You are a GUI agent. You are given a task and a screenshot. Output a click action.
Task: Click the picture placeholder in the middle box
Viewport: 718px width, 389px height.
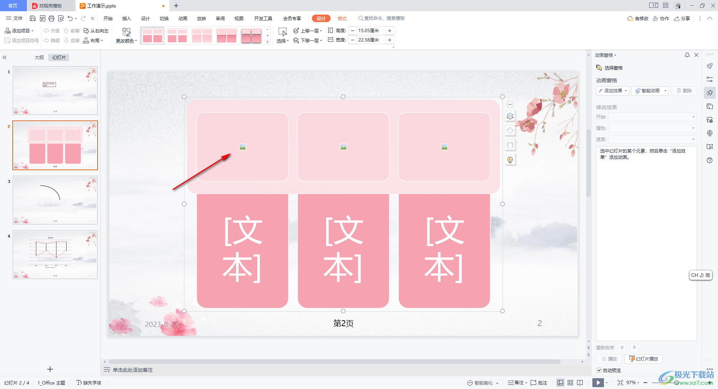click(x=343, y=147)
